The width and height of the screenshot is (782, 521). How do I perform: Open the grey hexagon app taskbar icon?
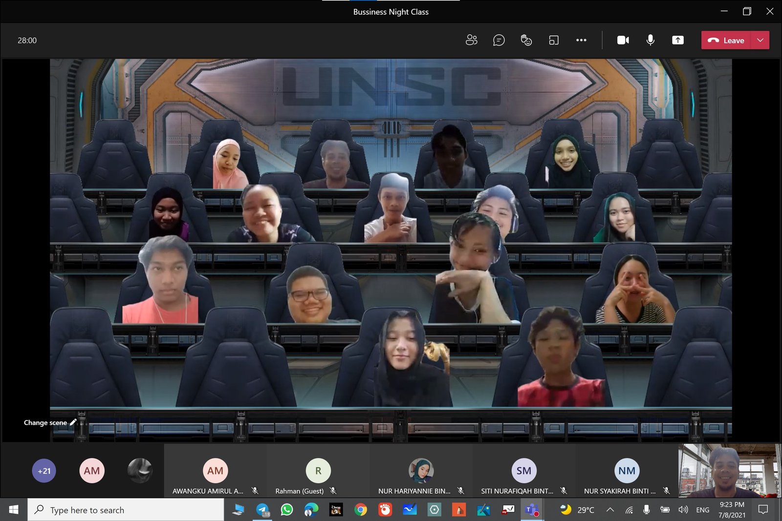(434, 510)
